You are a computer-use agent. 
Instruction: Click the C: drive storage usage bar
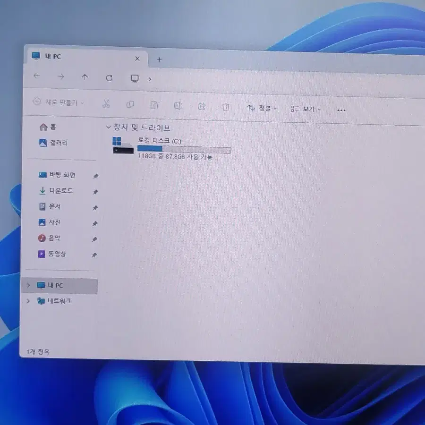184,150
